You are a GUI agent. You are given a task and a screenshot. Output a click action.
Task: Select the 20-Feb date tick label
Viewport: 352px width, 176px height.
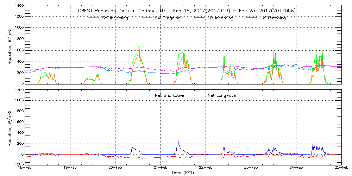point(115,168)
